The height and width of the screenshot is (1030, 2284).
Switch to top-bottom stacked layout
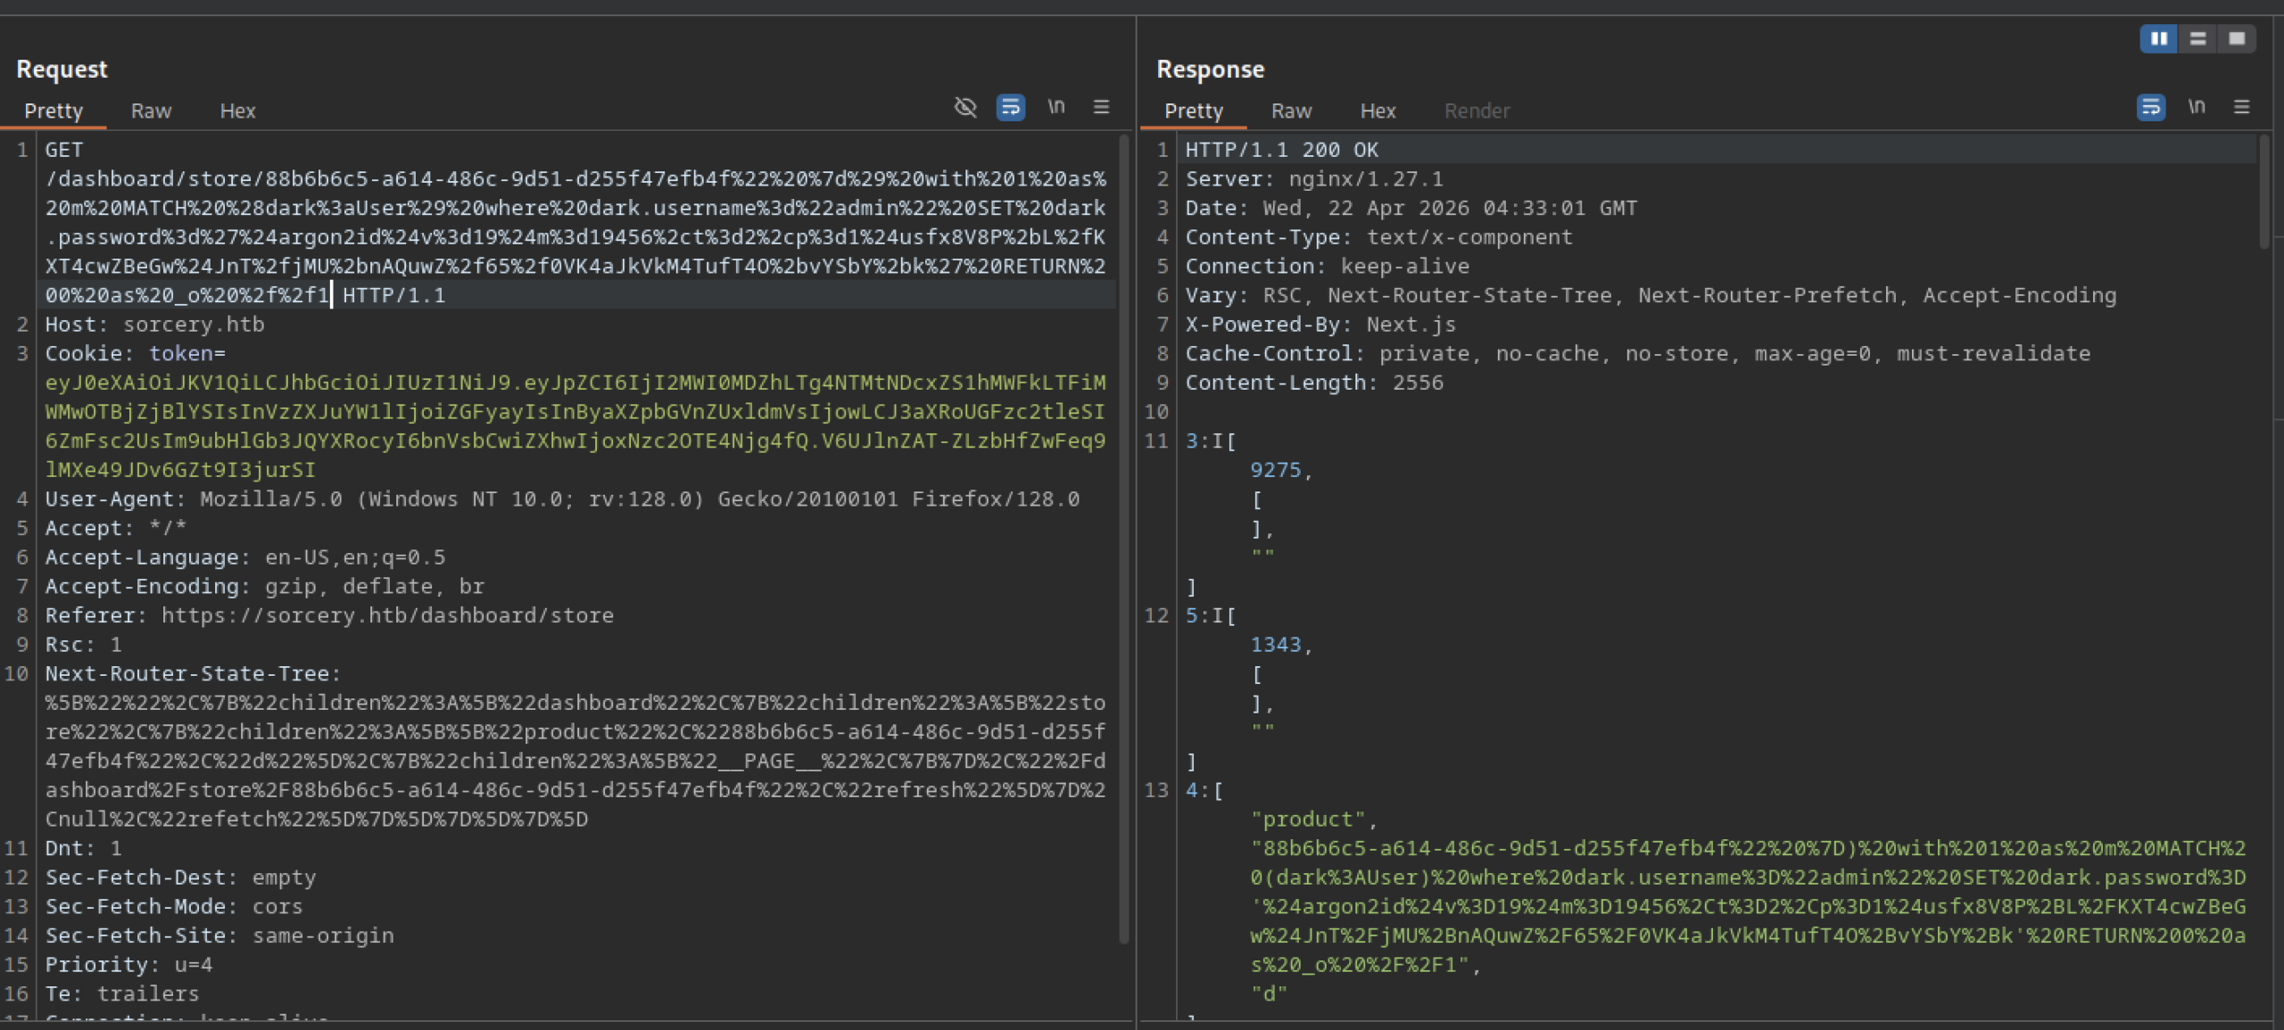2198,38
